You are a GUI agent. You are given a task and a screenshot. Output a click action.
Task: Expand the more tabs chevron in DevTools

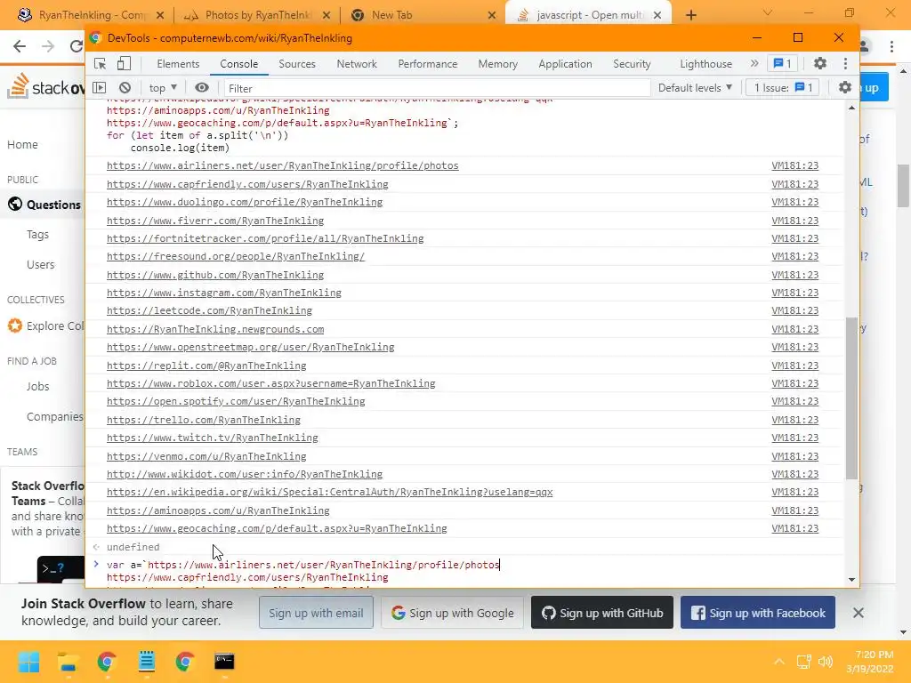[x=754, y=63]
